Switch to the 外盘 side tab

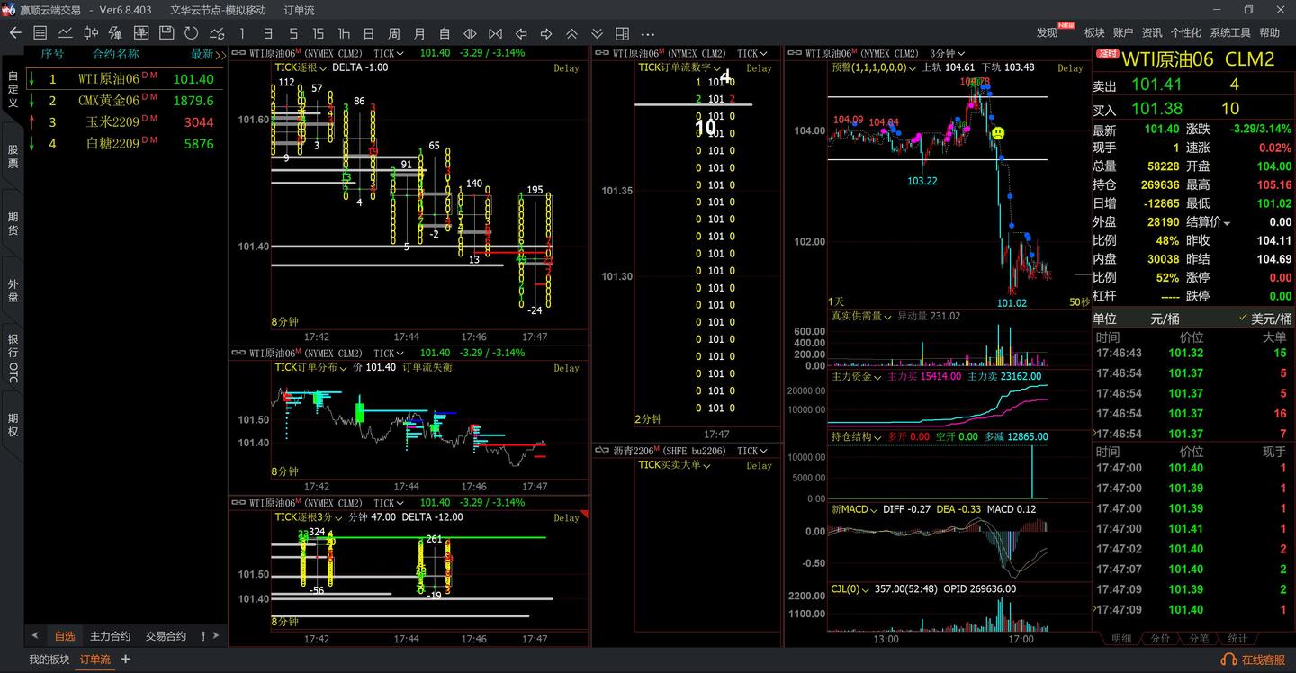(x=13, y=290)
